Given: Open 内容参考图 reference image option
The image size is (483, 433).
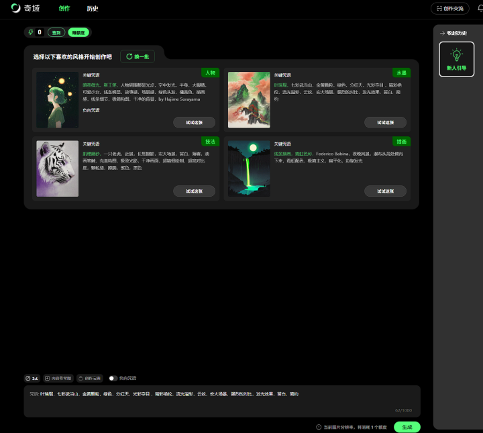Looking at the screenshot, I should [58, 378].
